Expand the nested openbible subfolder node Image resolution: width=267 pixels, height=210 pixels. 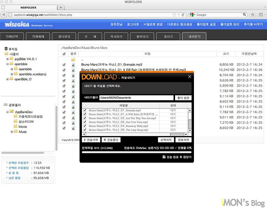(12, 69)
